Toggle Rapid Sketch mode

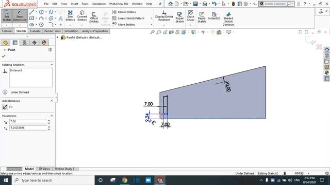(202, 17)
